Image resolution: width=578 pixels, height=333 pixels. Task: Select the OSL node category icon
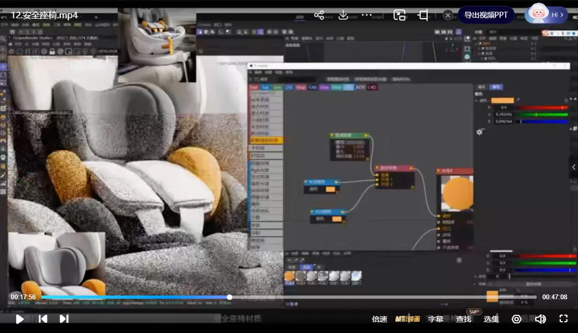tap(291, 87)
